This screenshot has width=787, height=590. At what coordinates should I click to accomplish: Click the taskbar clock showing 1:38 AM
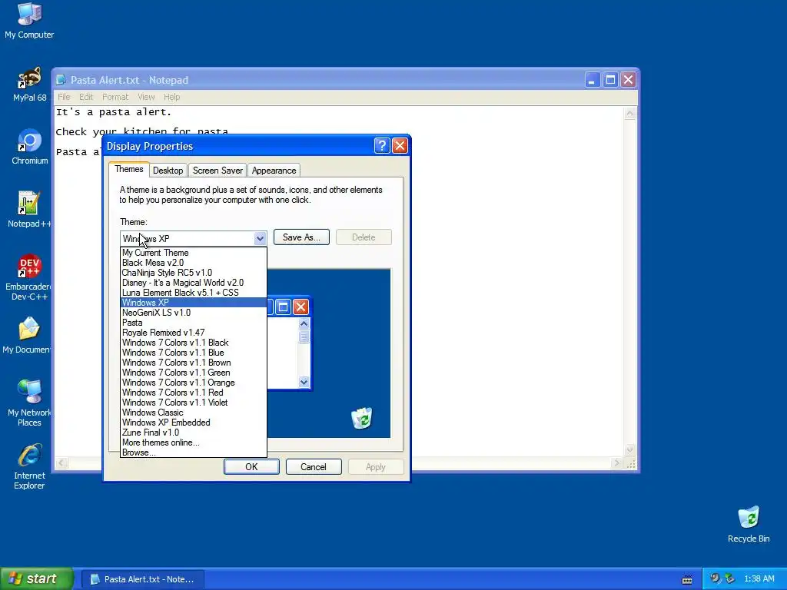point(759,579)
